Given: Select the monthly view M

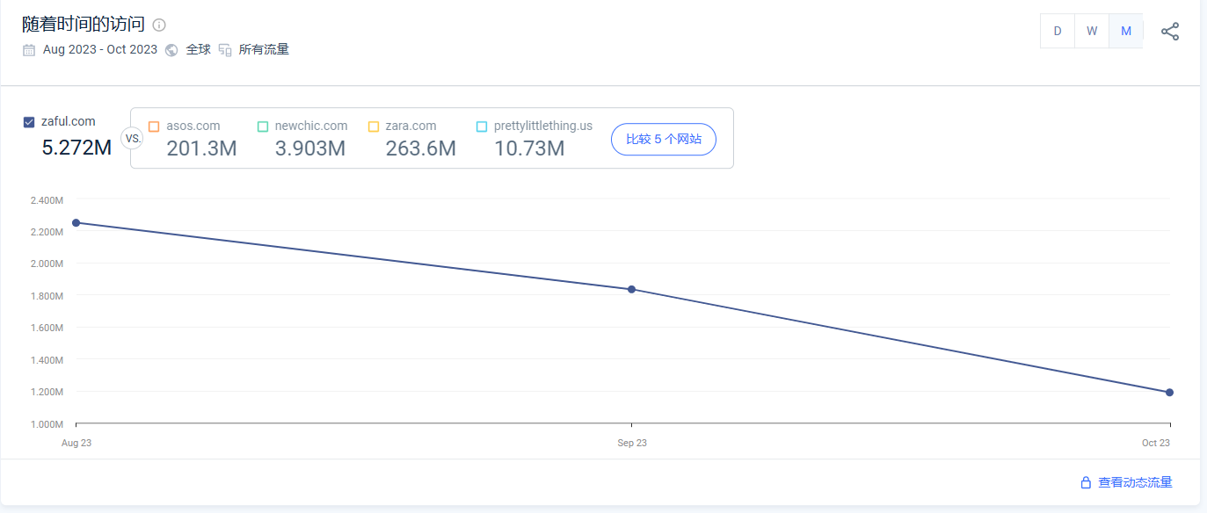Looking at the screenshot, I should point(1126,31).
